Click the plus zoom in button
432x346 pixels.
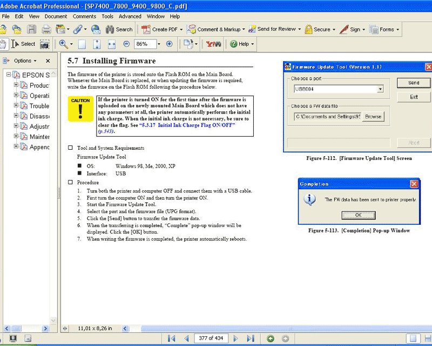click(170, 44)
